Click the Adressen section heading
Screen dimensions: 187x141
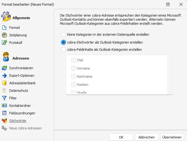tap(21, 58)
